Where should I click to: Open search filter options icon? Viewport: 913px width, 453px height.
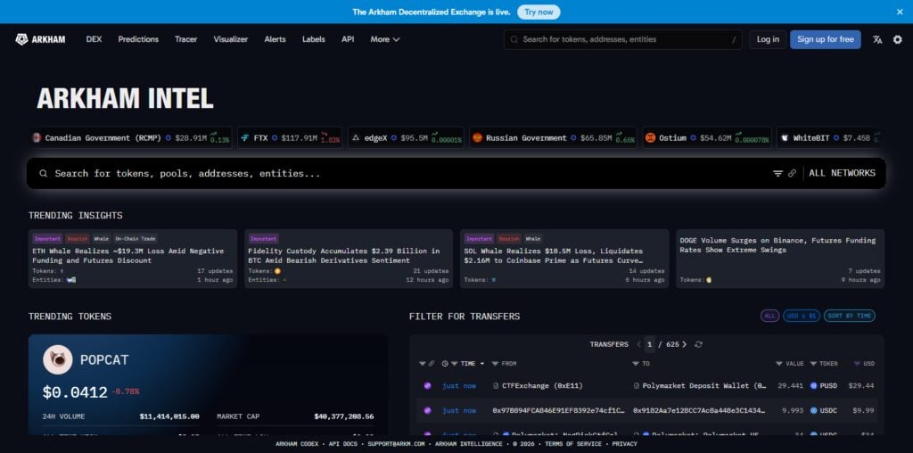tap(777, 174)
